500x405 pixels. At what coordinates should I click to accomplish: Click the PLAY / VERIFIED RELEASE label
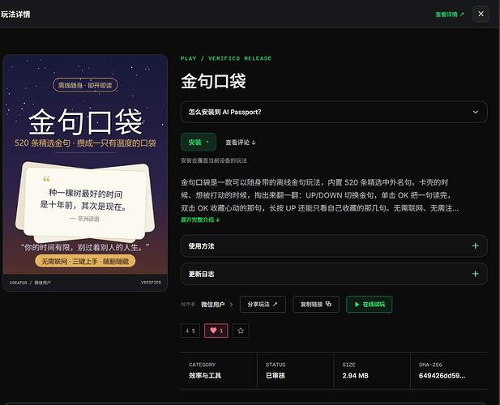pos(226,58)
